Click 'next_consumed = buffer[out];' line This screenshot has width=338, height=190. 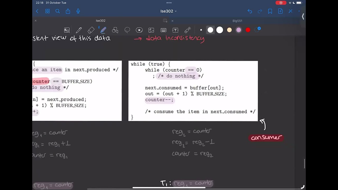[184, 88]
